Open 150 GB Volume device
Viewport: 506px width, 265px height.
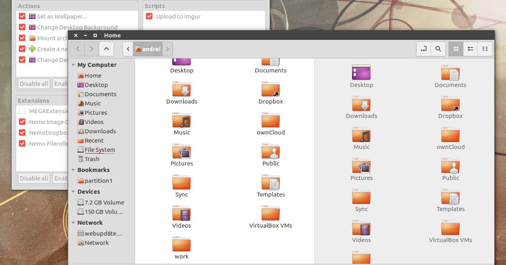100,212
